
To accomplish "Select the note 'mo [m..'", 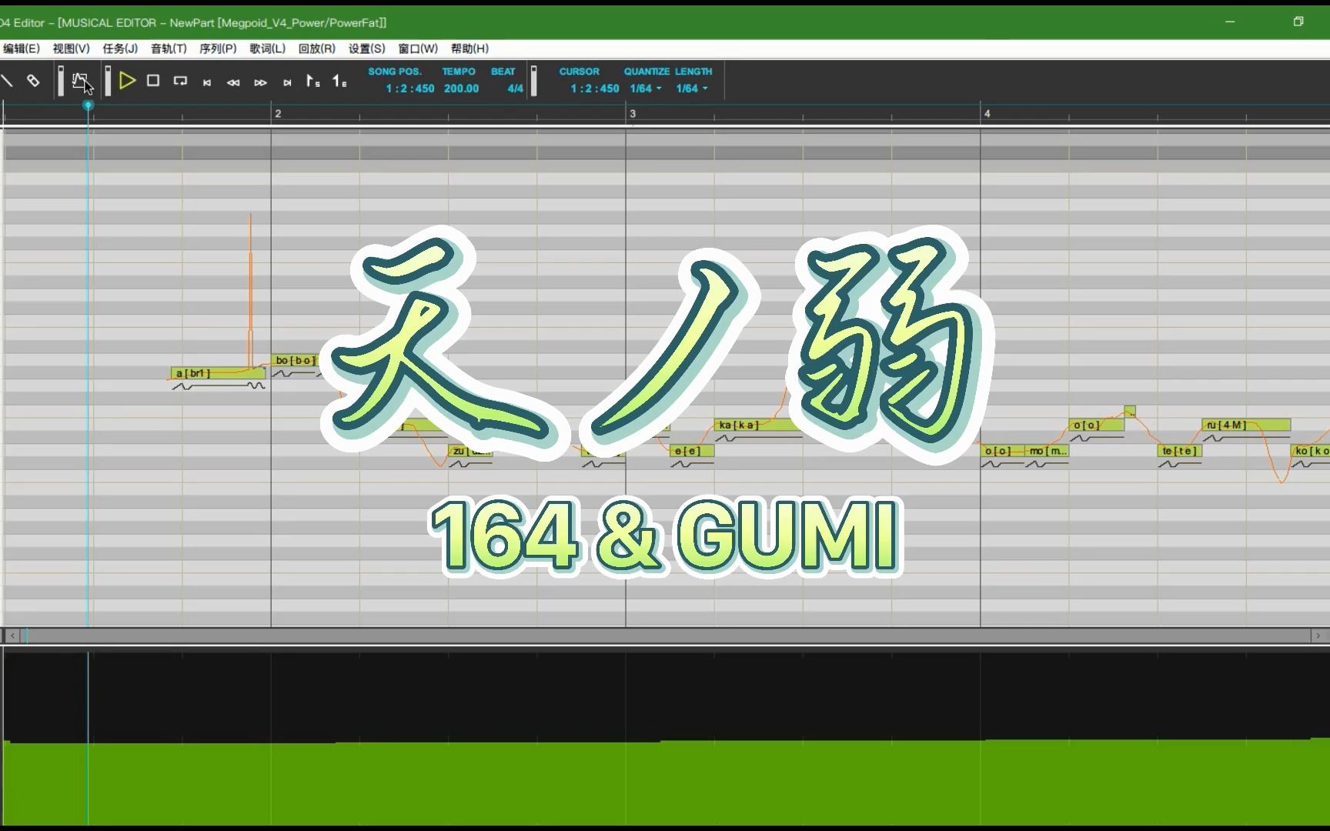I will (1047, 451).
